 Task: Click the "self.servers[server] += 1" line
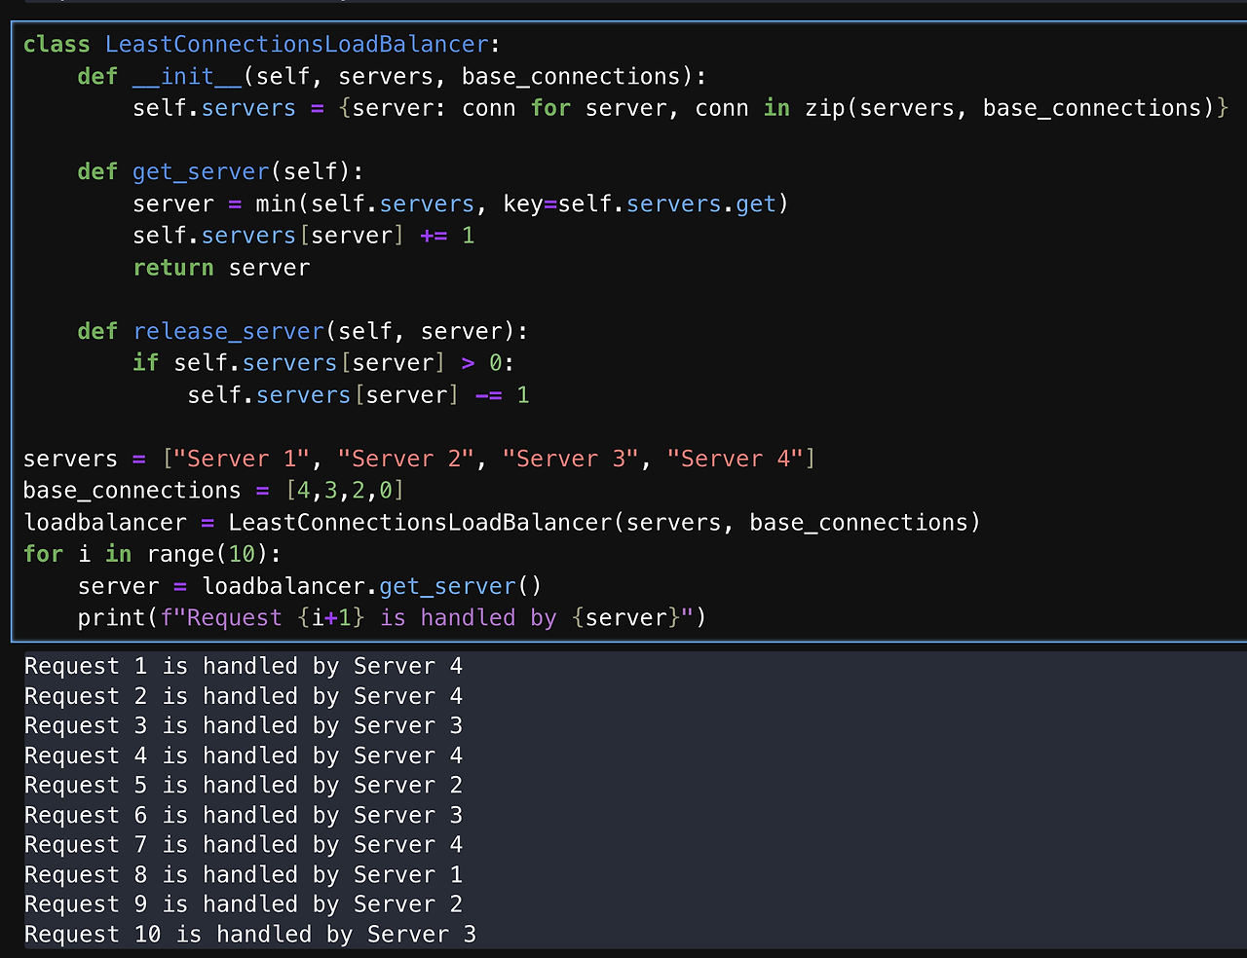click(304, 236)
